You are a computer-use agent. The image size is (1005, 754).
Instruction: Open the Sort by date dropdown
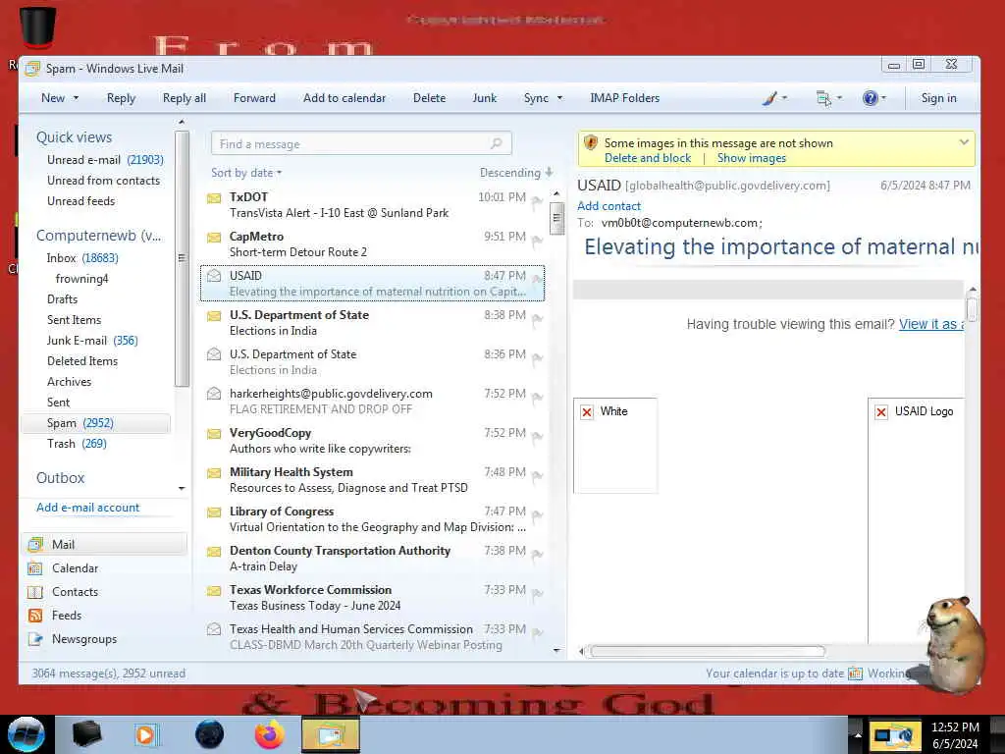246,173
